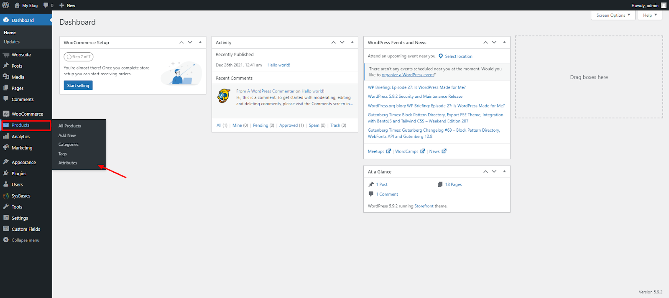Screen dimensions: 669x298
Task: Open the Screen Options dropdown
Action: (613, 15)
